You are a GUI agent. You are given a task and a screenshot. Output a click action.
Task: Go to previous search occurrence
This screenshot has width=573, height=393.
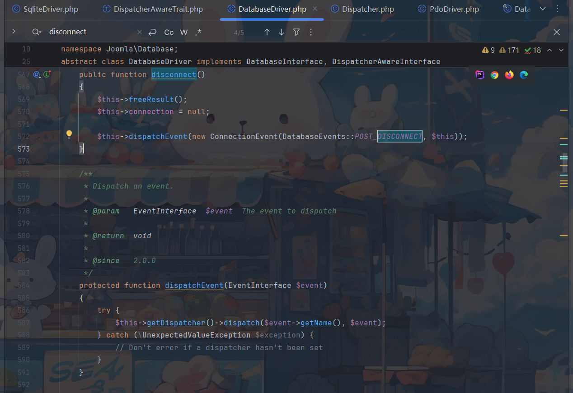click(x=267, y=32)
